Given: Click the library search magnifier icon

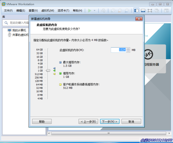Looking at the screenshot, I should coord(6,23).
